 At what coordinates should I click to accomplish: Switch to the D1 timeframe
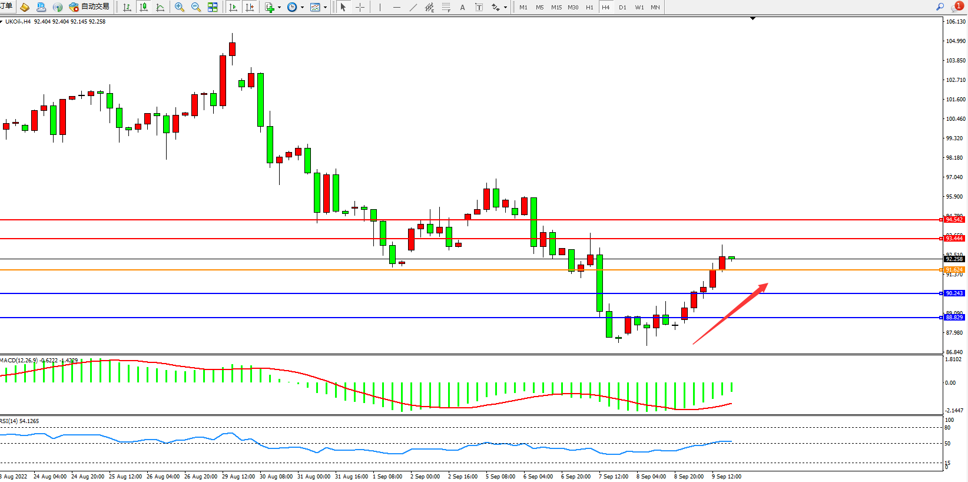622,7
